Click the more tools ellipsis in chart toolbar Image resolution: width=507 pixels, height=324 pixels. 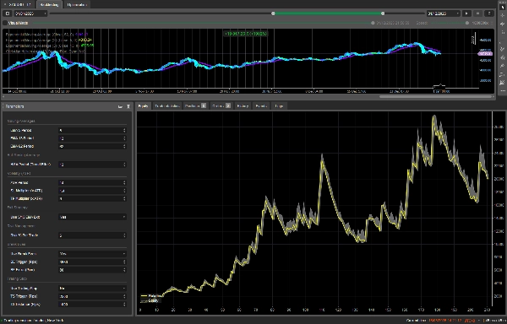tap(503, 91)
